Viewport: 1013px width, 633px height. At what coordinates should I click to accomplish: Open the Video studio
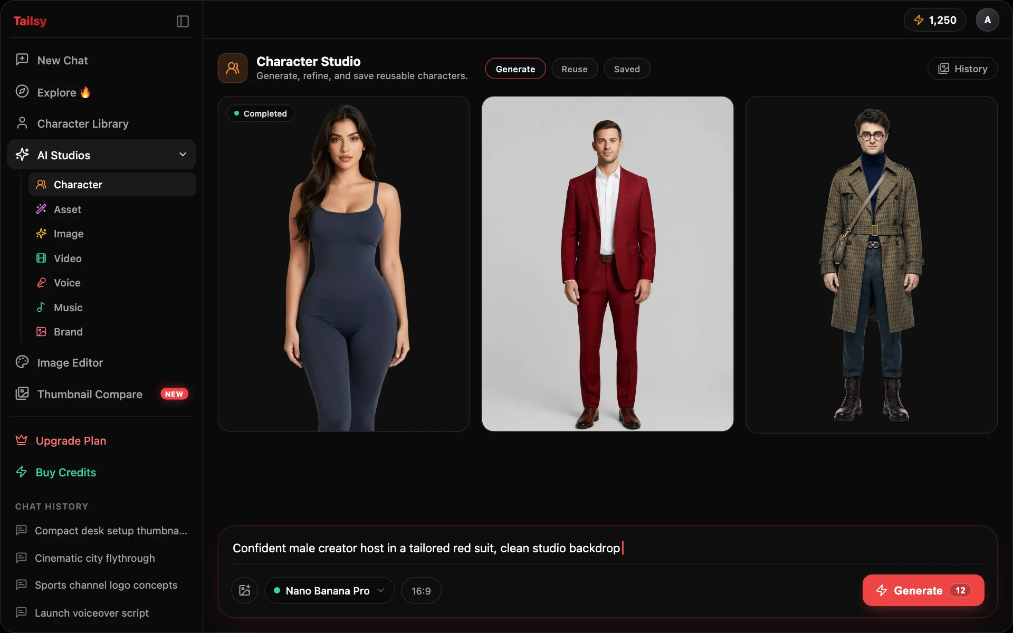[x=112, y=258]
